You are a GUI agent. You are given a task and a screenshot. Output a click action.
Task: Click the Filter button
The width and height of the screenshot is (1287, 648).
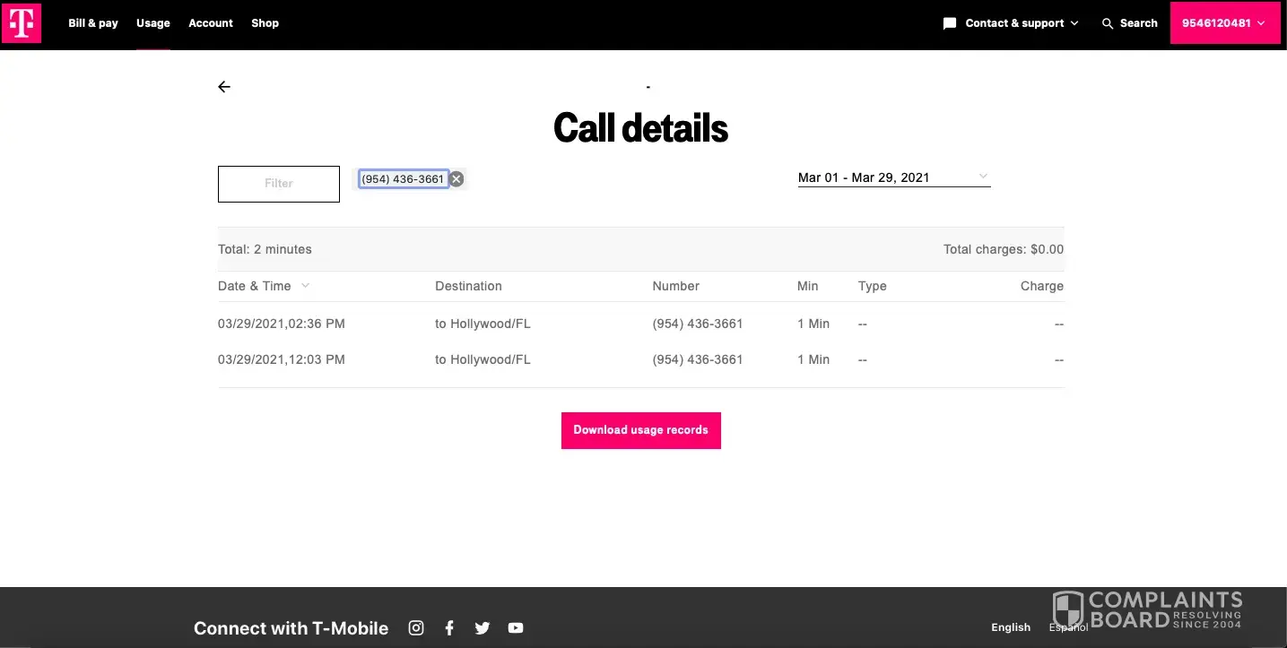point(279,184)
